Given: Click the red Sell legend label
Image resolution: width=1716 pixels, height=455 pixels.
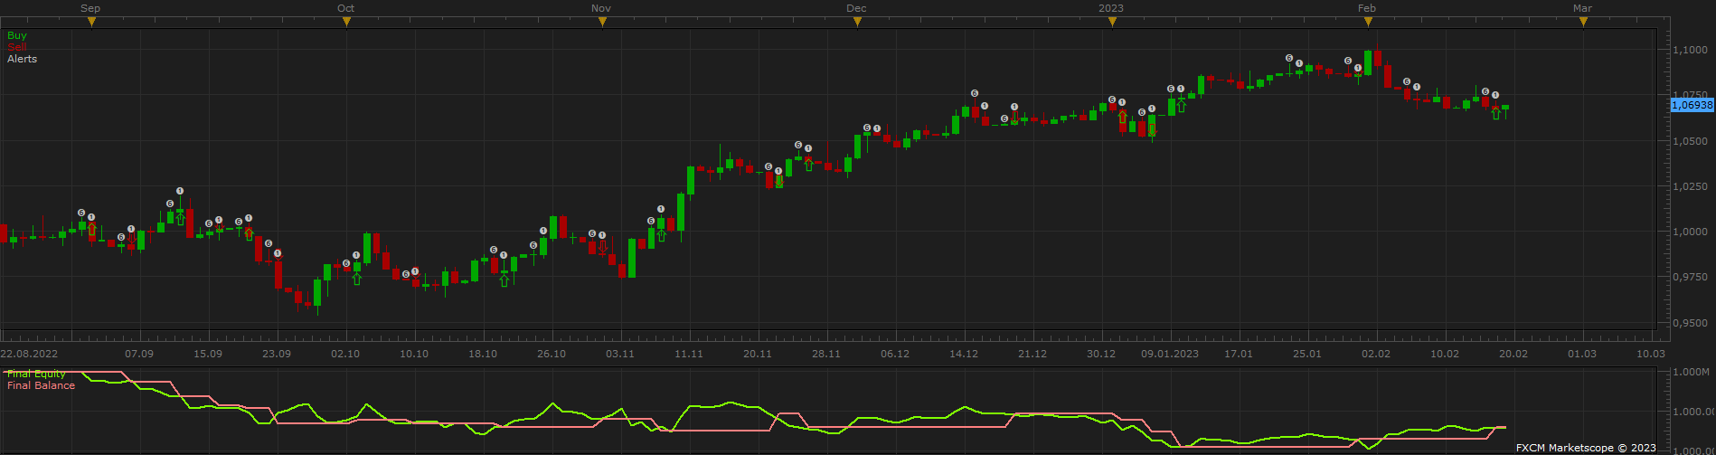Looking at the screenshot, I should [17, 47].
